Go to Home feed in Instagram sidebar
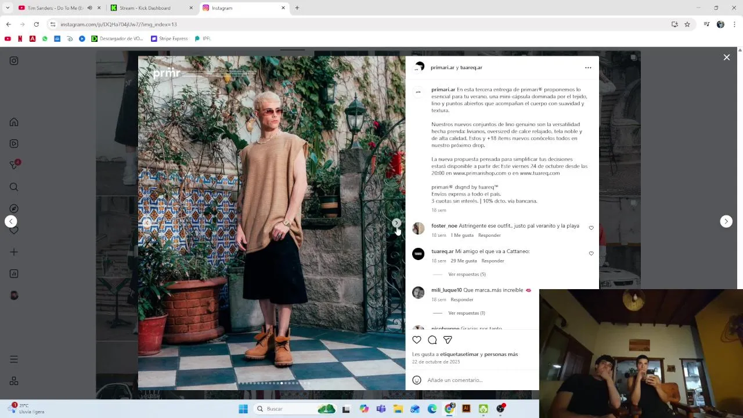The image size is (743, 418). pos(14,122)
